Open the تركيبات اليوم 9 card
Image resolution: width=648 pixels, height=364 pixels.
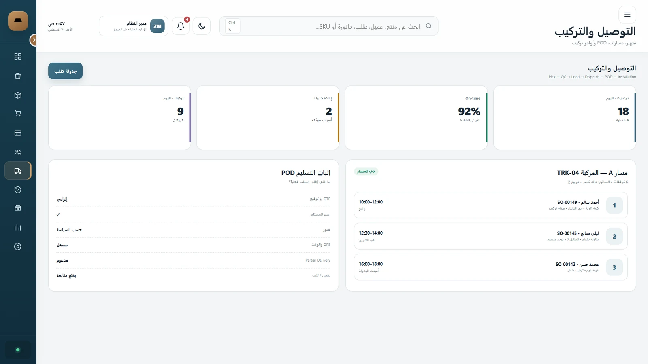pos(119,118)
